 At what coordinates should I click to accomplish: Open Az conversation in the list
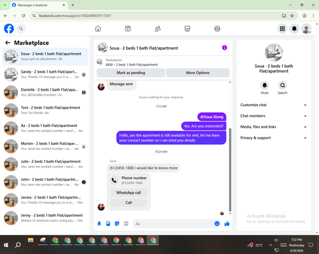[45, 128]
